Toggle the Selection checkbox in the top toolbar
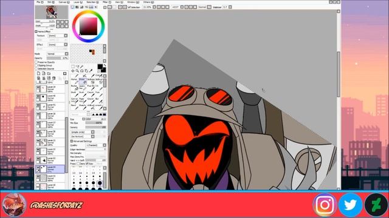The width and height of the screenshot is (389, 218). click(x=129, y=7)
